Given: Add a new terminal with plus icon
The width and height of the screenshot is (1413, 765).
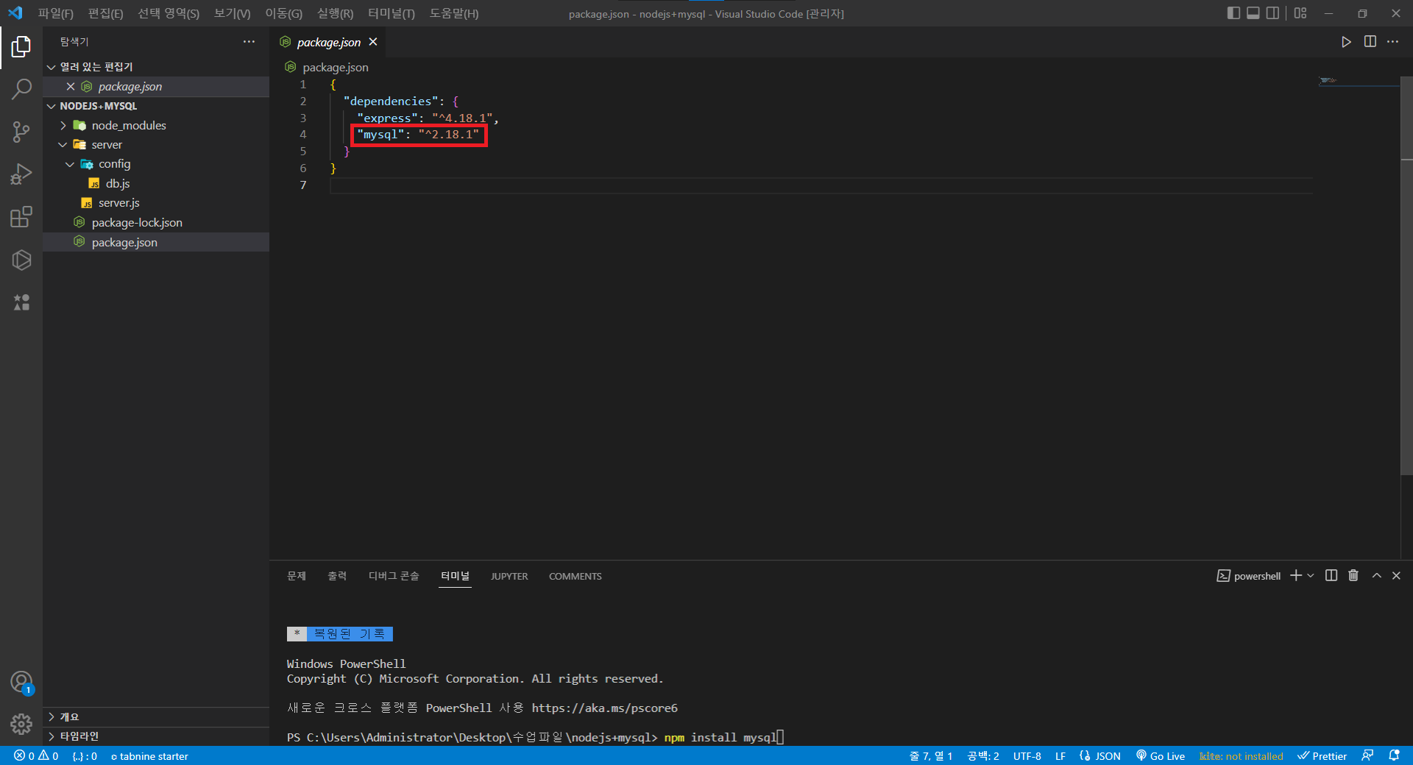Looking at the screenshot, I should pyautogui.click(x=1296, y=575).
